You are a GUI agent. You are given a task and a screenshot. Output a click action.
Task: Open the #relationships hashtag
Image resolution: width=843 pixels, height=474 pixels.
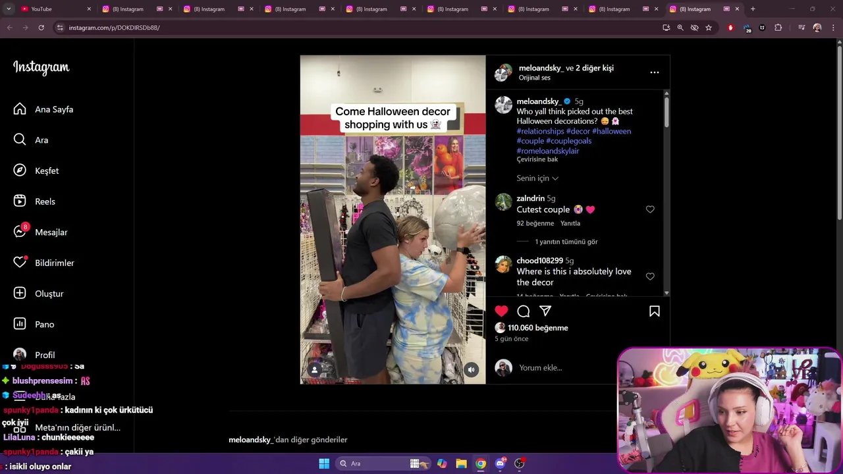point(540,131)
